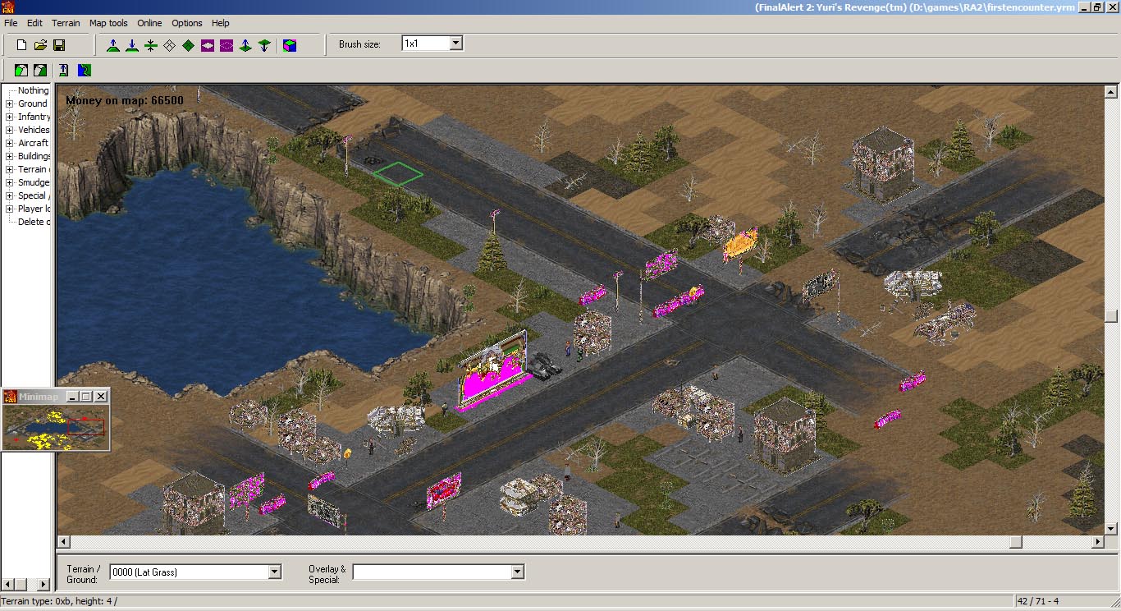
Task: Open the Help menu
Action: click(221, 23)
